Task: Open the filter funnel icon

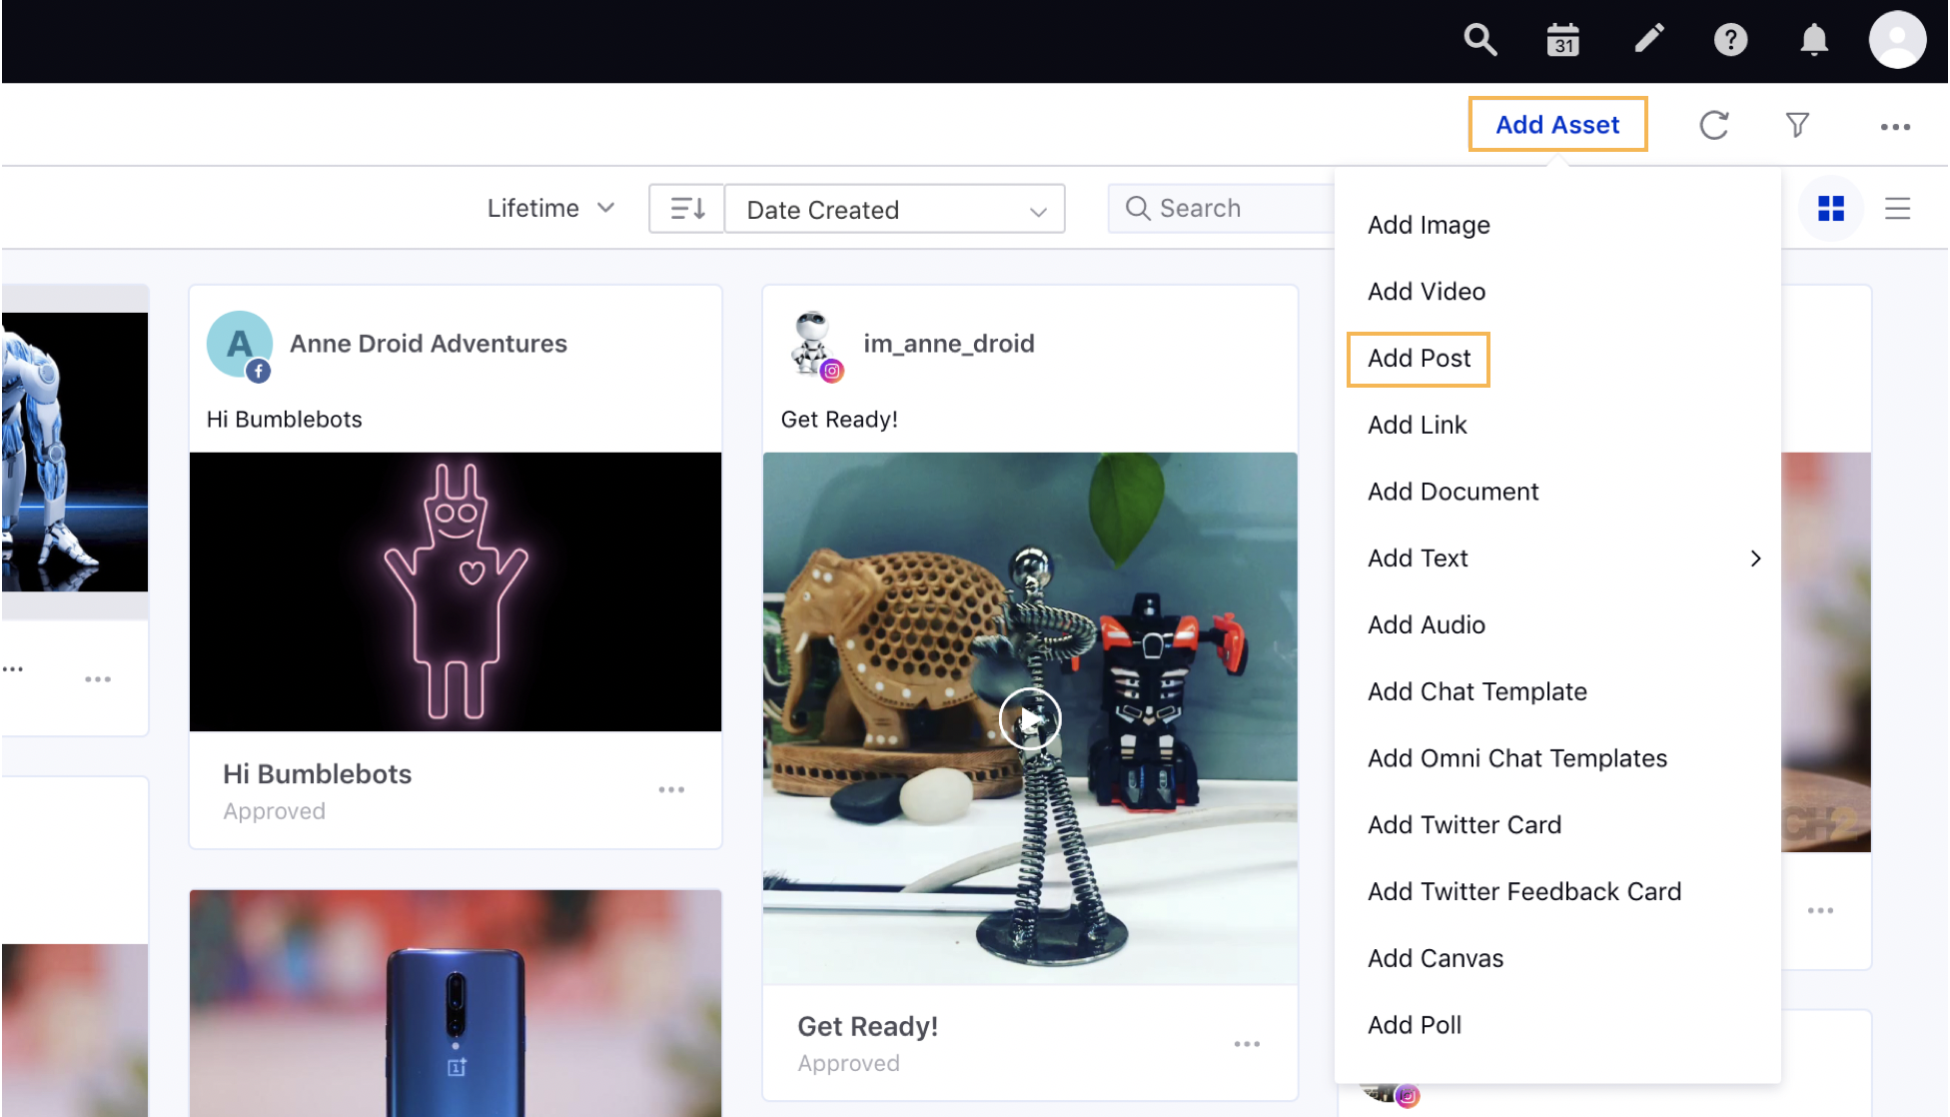Action: 1797,125
